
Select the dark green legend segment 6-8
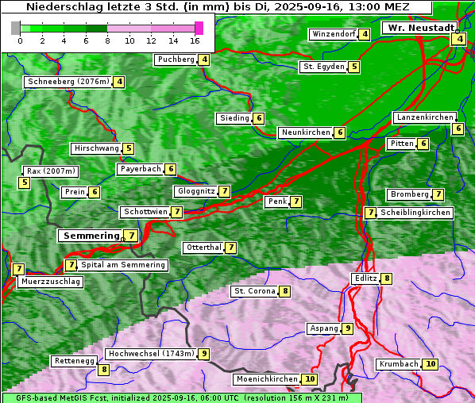[x=97, y=29]
